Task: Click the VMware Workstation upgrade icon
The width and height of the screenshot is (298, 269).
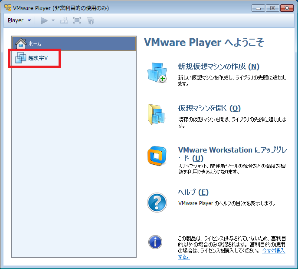Action: [157, 156]
